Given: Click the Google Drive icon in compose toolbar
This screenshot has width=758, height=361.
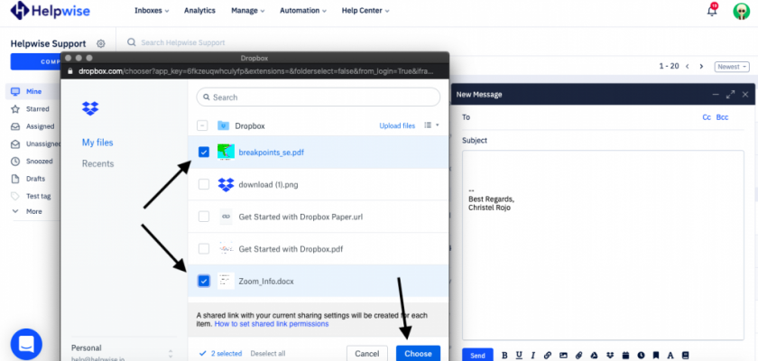Looking at the screenshot, I should click(x=593, y=355).
